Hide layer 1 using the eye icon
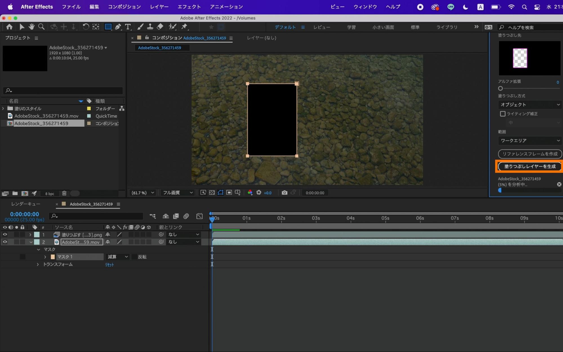 (x=5, y=235)
